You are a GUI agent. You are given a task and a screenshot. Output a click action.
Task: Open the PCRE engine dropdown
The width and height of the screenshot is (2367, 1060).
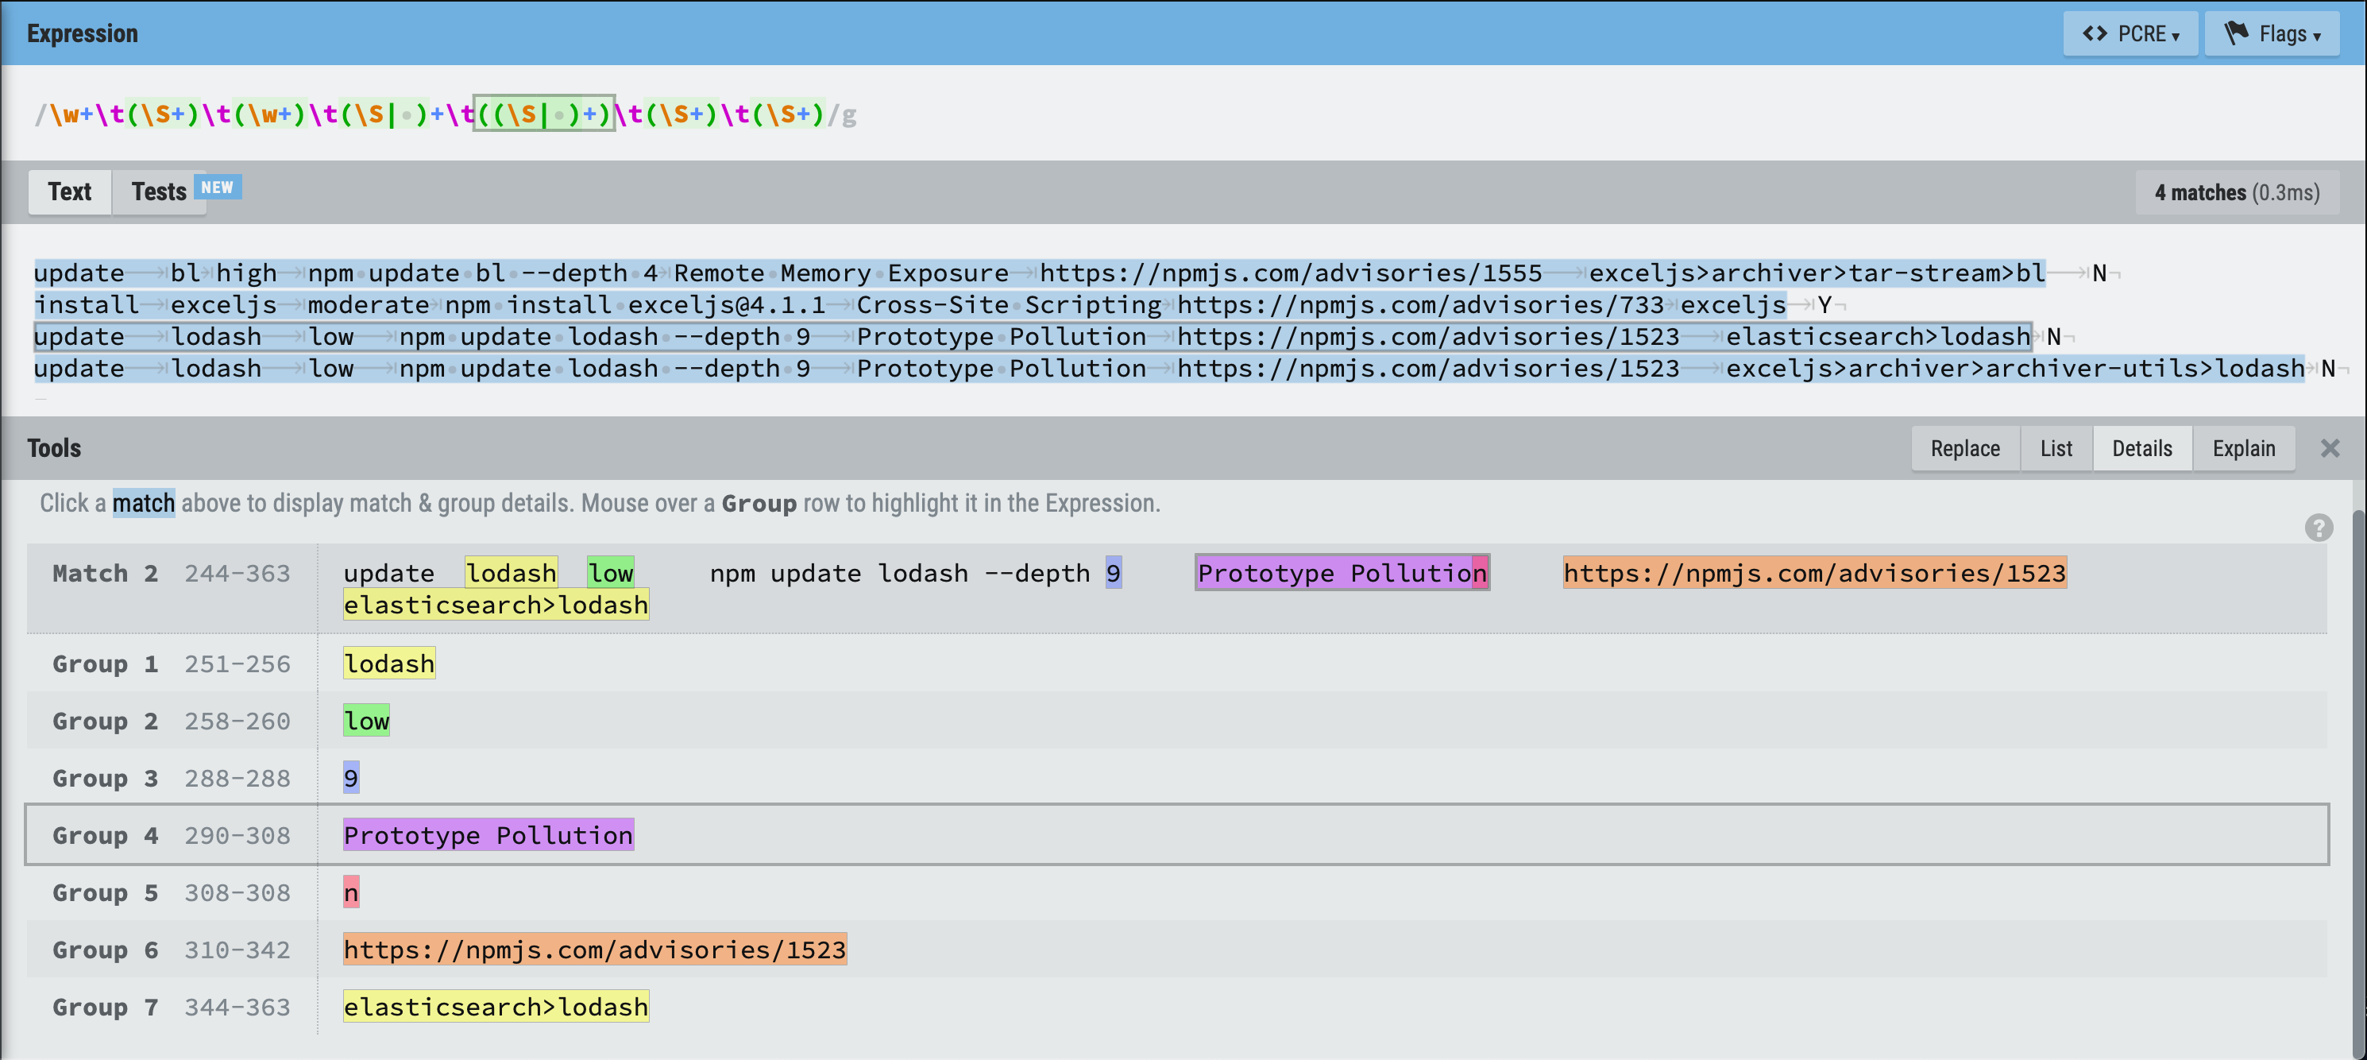coord(2130,34)
